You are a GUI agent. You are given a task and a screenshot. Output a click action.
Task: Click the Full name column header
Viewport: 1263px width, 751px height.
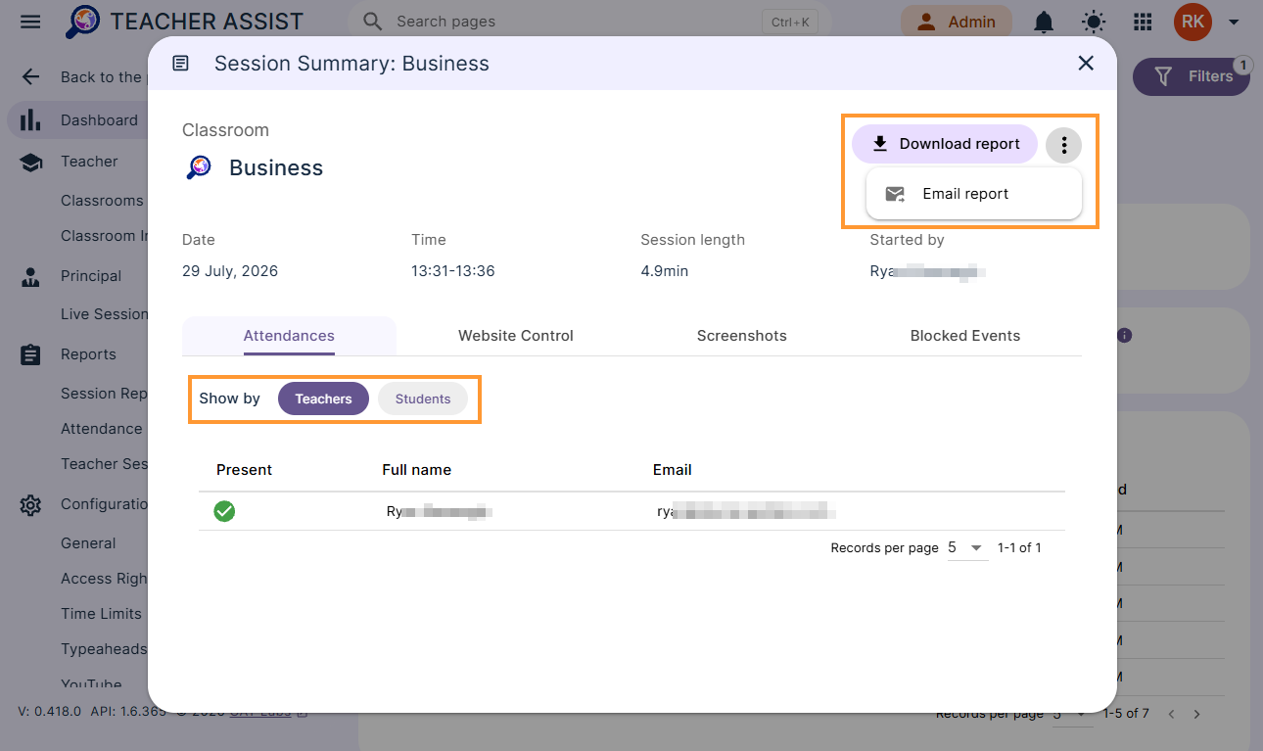click(416, 470)
